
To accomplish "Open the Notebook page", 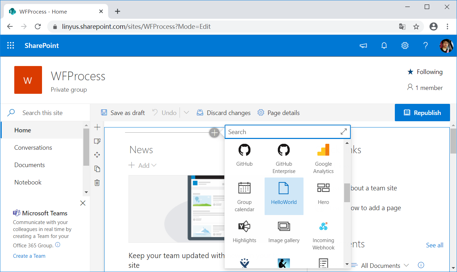I will pyautogui.click(x=28, y=182).
